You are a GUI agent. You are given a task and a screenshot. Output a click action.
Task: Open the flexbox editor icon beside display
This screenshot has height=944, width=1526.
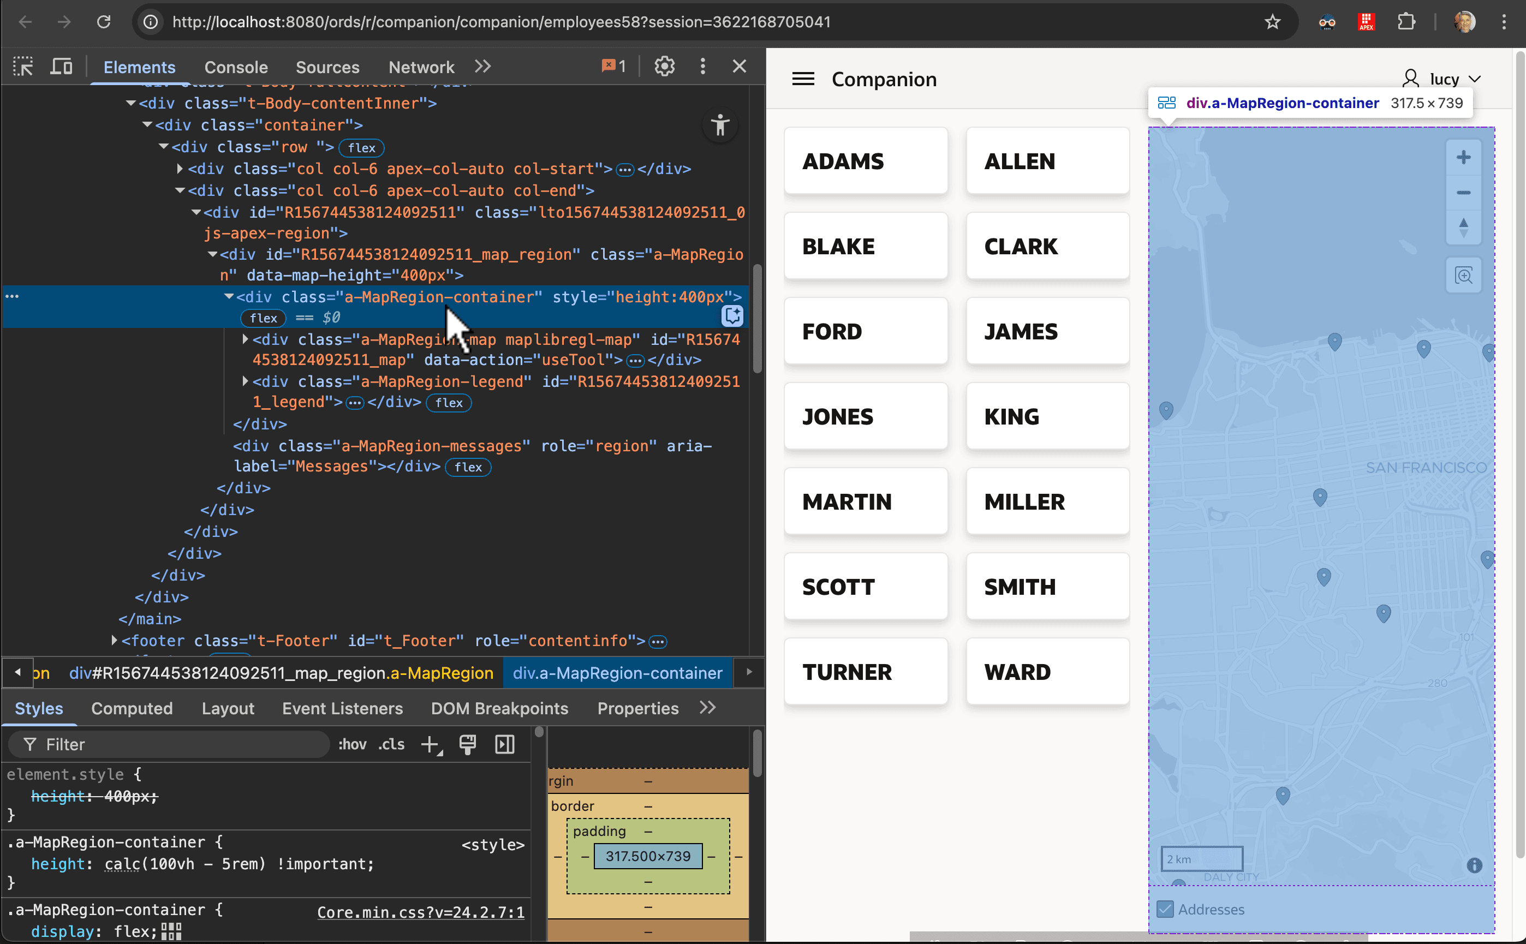pyautogui.click(x=171, y=932)
